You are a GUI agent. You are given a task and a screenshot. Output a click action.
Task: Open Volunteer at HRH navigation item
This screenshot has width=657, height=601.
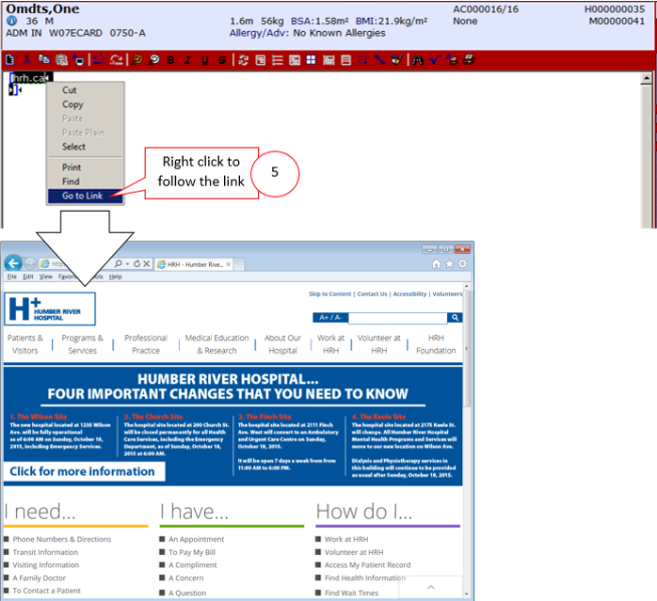coord(378,344)
